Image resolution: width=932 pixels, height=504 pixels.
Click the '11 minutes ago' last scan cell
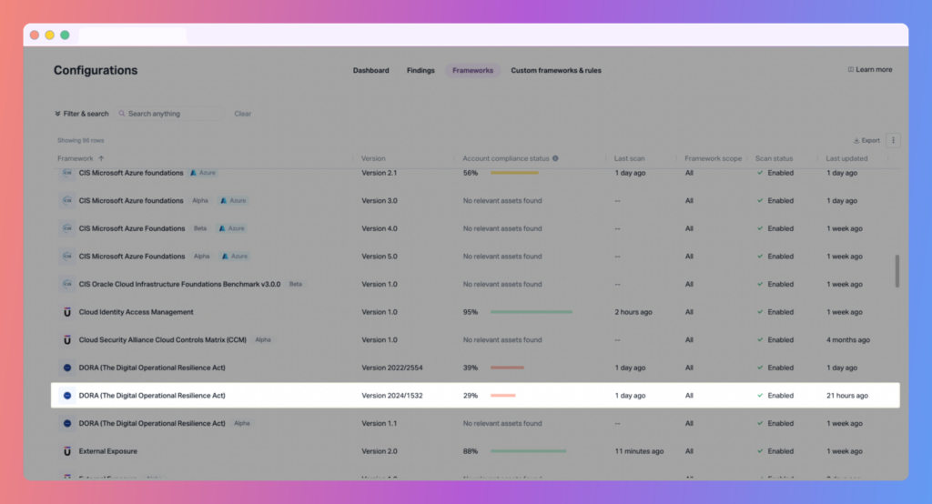[x=639, y=451]
